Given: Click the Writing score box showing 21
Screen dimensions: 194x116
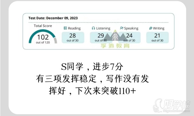Looking at the screenshot, I should pos(158,38).
